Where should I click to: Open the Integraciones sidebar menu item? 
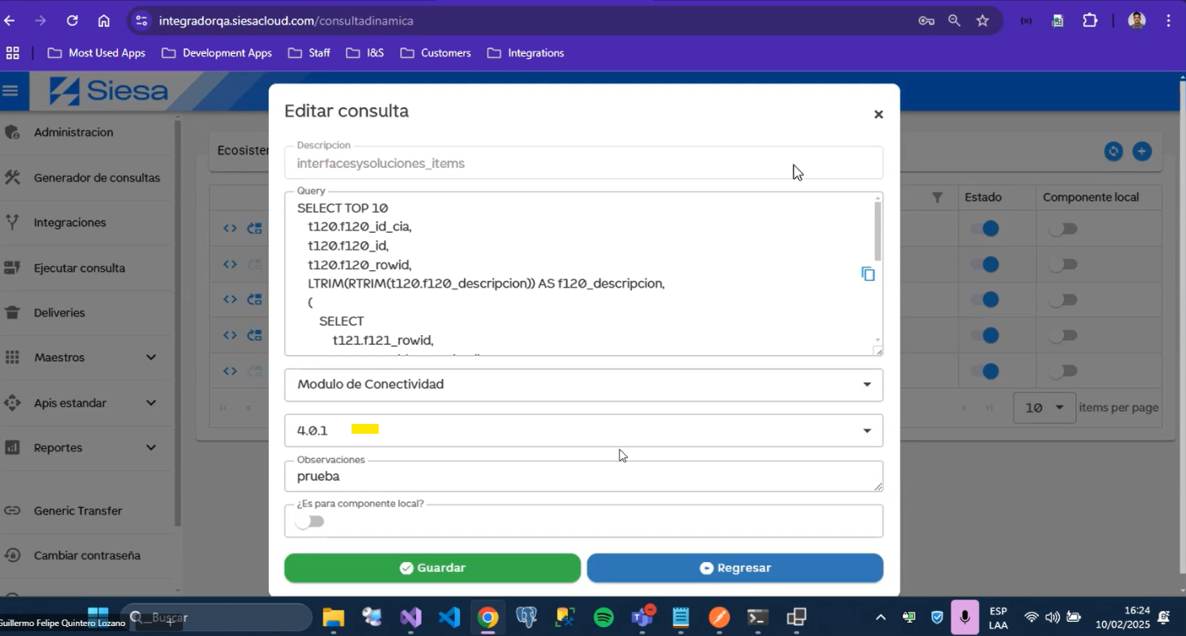tap(70, 222)
